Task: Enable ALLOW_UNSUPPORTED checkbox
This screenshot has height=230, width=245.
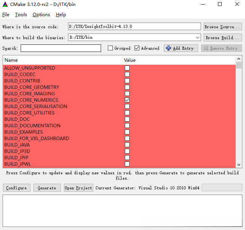Action: tap(127, 68)
